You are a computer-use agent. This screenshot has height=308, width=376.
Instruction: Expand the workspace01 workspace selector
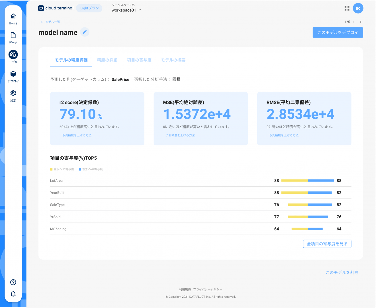click(126, 10)
